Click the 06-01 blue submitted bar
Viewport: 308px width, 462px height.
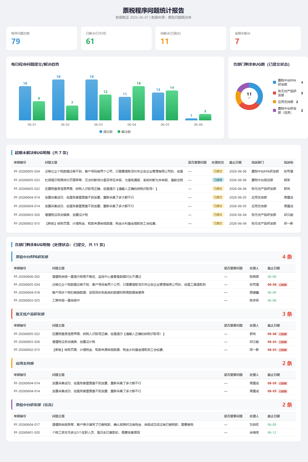pyautogui.click(x=25, y=103)
